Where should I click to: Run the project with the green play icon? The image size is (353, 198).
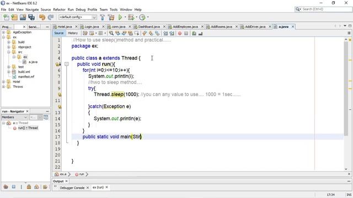(120, 17)
